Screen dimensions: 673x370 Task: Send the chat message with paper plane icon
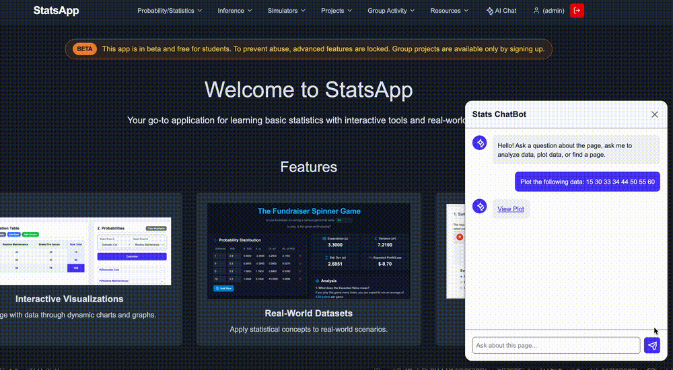point(651,345)
